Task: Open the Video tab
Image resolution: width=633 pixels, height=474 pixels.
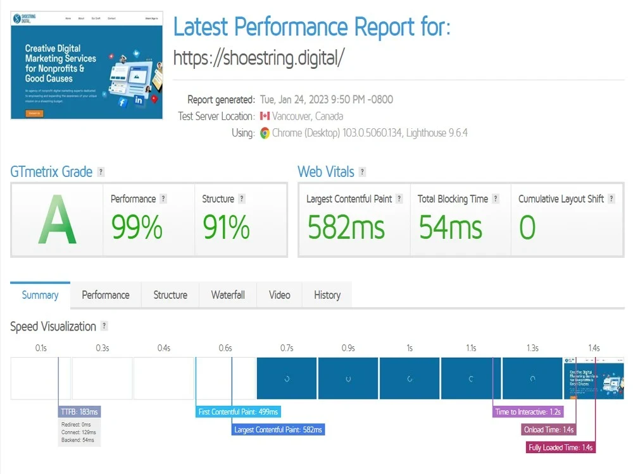Action: [280, 295]
